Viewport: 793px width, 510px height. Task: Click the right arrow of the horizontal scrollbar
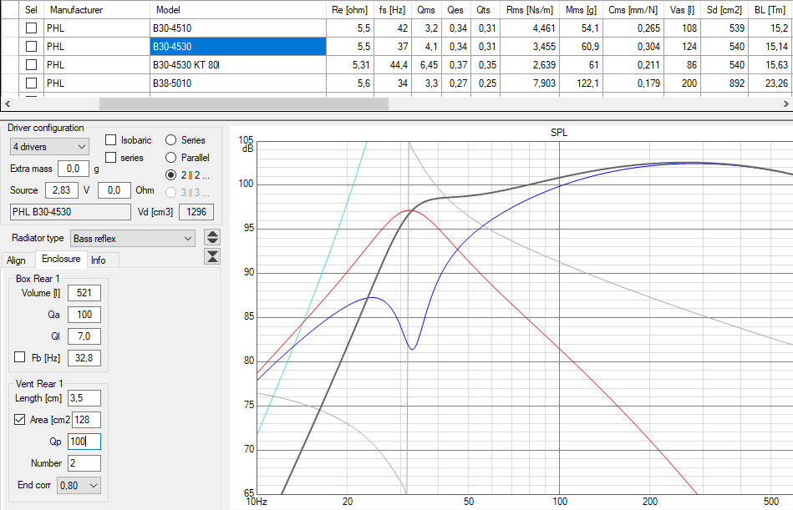point(786,104)
